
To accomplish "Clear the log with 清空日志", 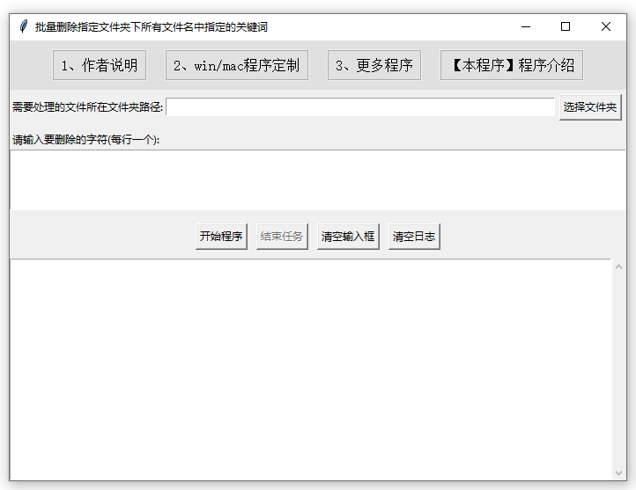I will [414, 236].
